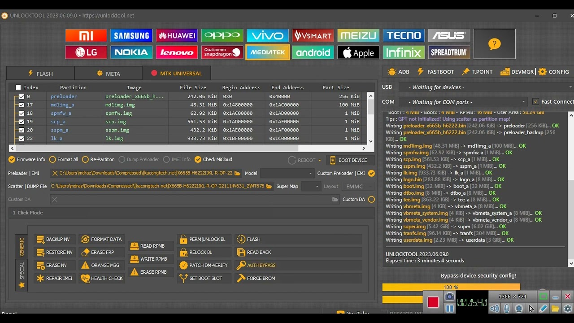
Task: Select the Tecno brand tile
Action: [404, 35]
